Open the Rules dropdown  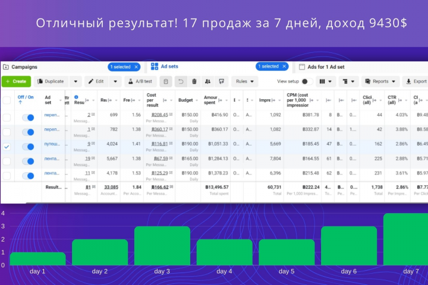point(244,81)
